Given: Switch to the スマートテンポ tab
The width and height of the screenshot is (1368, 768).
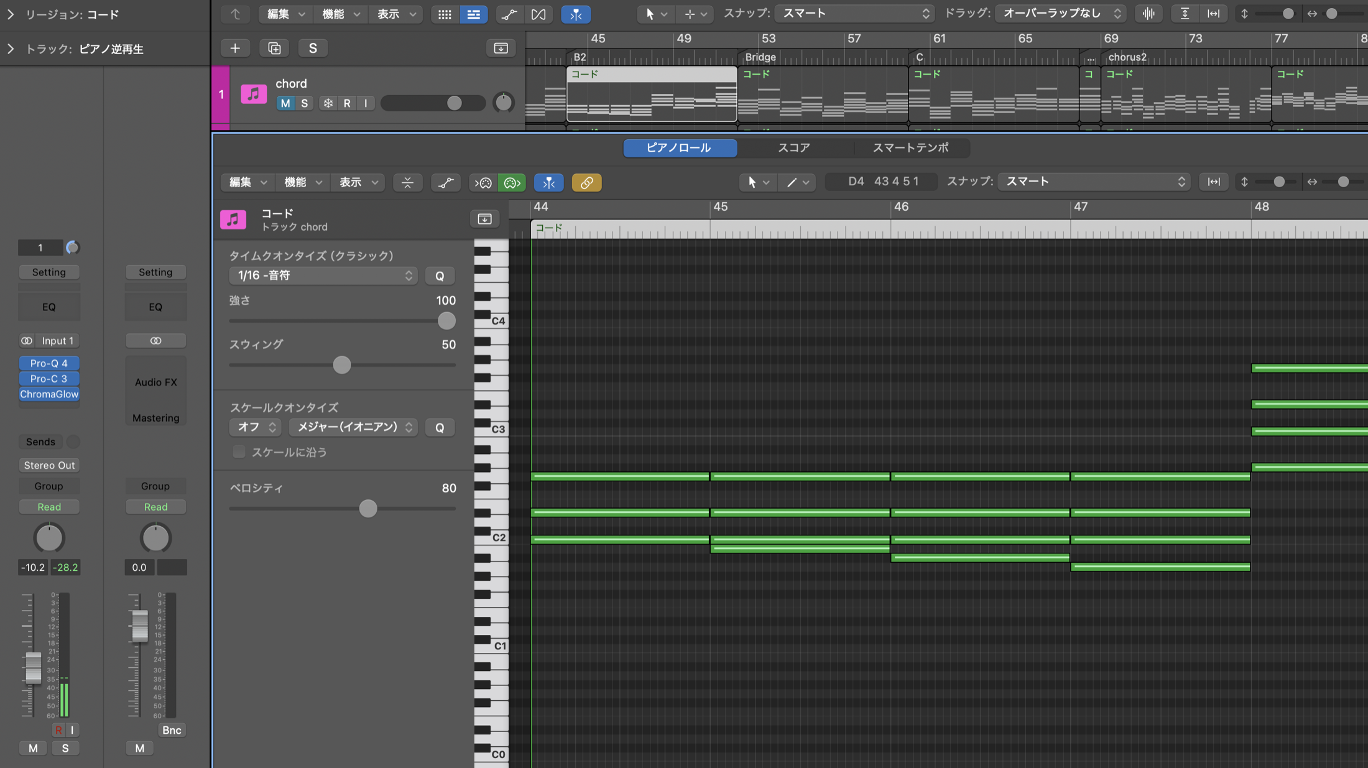Looking at the screenshot, I should (910, 148).
